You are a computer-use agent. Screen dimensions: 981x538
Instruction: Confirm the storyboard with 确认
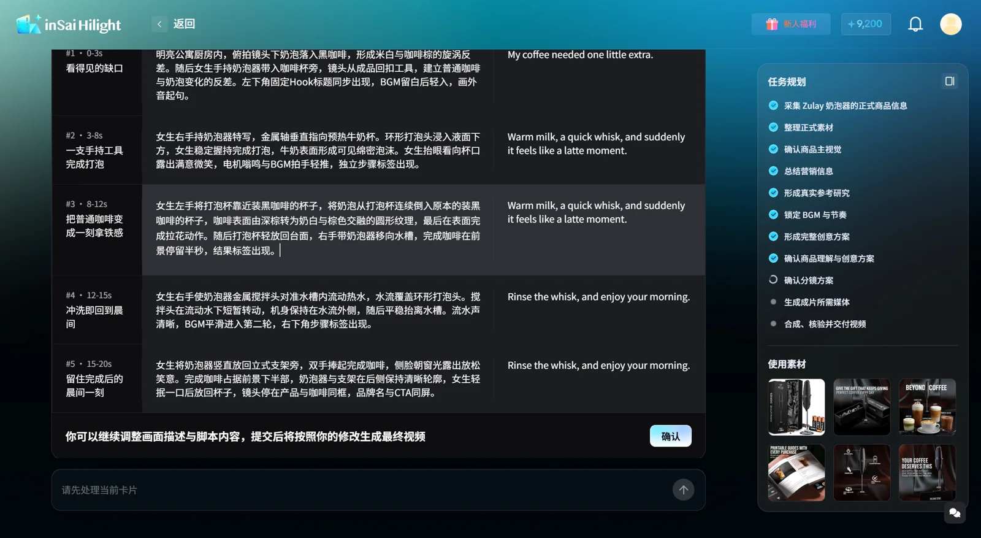[x=670, y=436]
